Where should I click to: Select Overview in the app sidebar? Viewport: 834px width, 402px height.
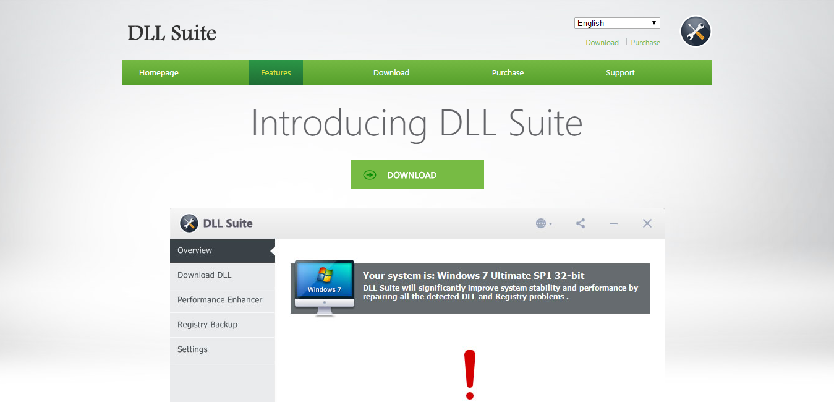(223, 250)
